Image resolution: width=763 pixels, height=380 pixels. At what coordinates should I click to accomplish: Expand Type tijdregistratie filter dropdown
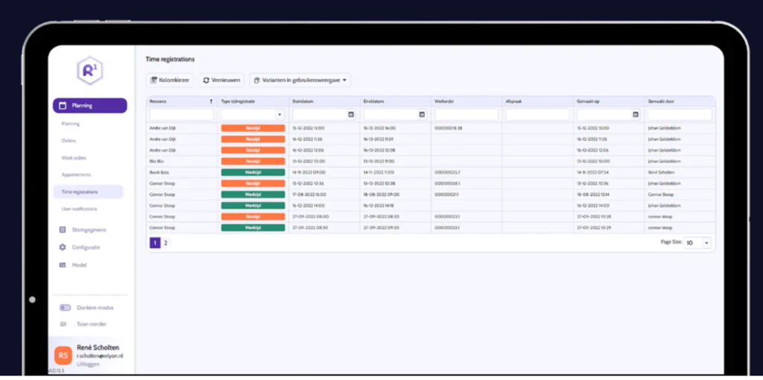click(x=279, y=115)
